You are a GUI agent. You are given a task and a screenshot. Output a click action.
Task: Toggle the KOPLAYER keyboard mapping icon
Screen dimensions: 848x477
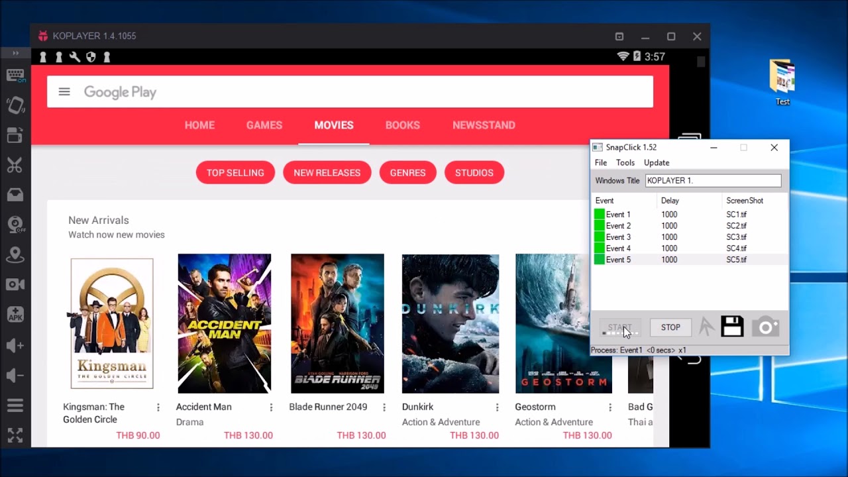(x=15, y=75)
